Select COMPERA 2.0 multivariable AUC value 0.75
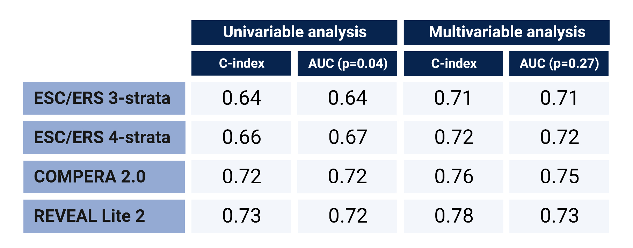The height and width of the screenshot is (248, 633). [559, 177]
